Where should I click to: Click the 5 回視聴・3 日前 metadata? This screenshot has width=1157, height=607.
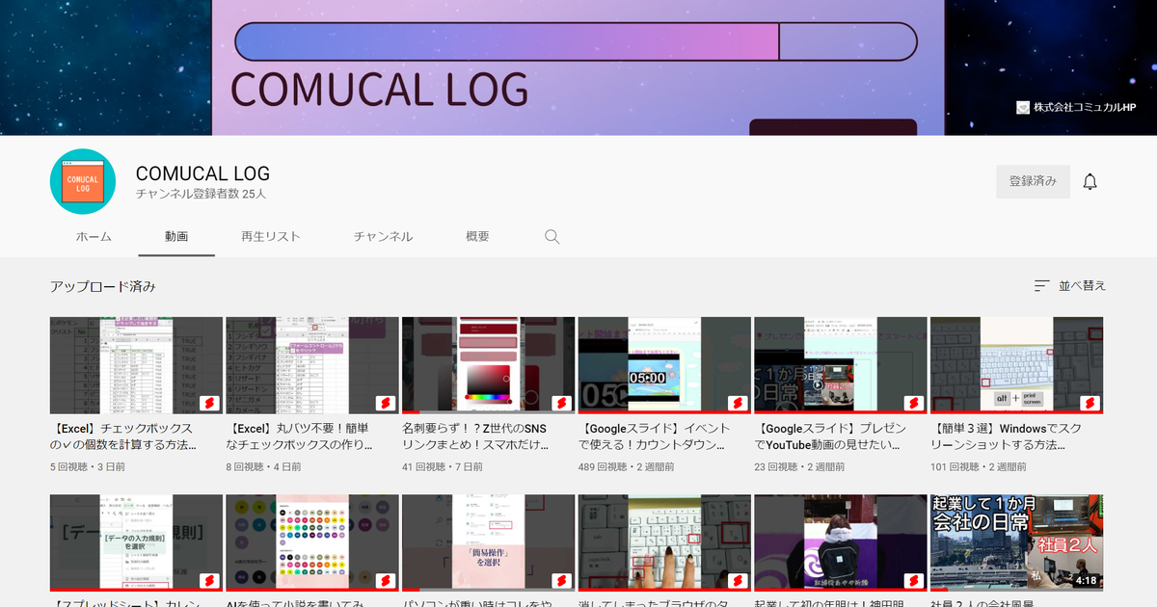click(88, 466)
